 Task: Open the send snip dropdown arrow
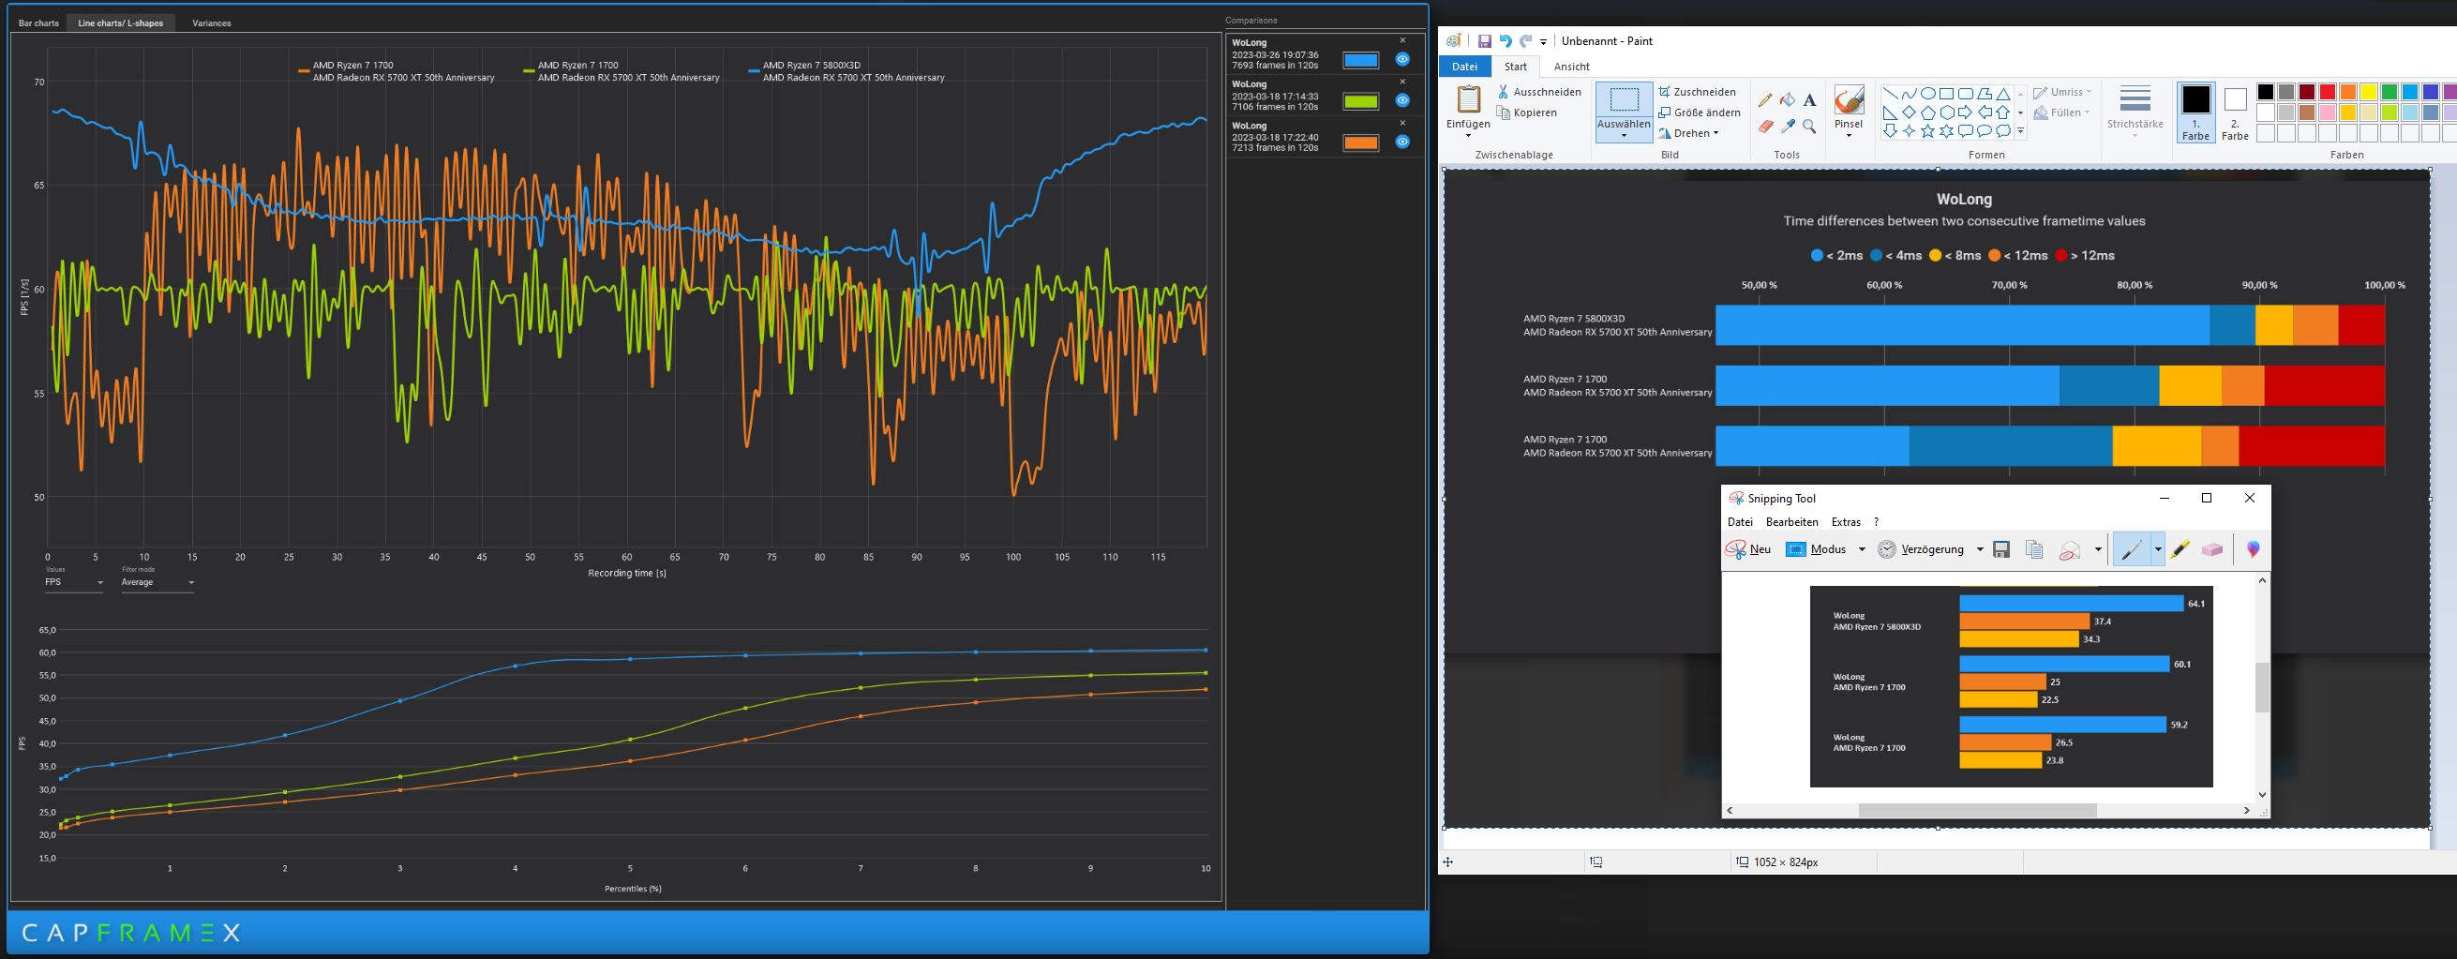2097,549
